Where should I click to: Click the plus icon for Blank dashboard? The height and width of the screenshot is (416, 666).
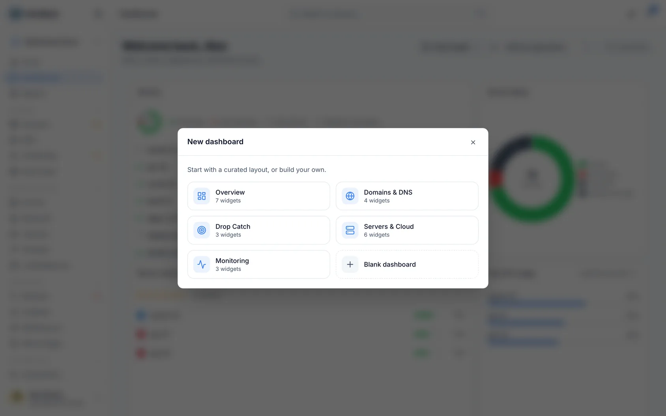point(350,265)
